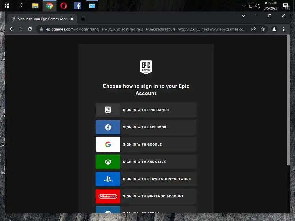Viewport: 295px width, 221px height.
Task: Click the epicgames.com address bar
Action: [x=146, y=29]
